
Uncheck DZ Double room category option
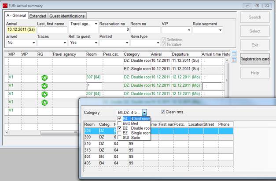coord(120,128)
